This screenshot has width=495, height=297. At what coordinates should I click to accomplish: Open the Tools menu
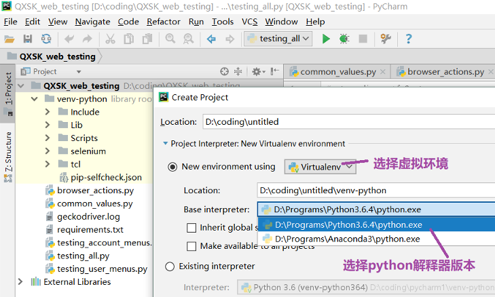[223, 22]
